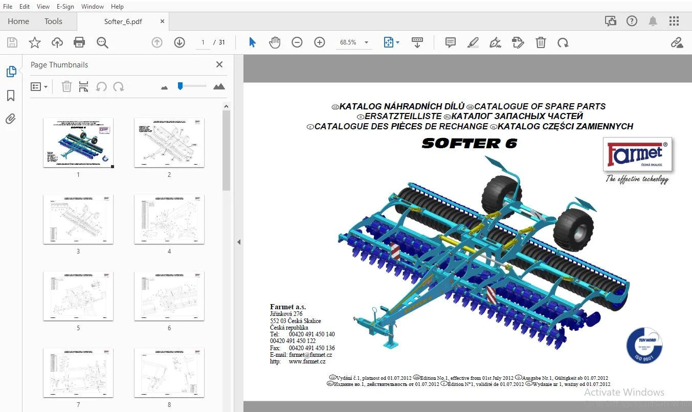692x412 pixels.
Task: Open the share with others icon
Action: pos(610,21)
